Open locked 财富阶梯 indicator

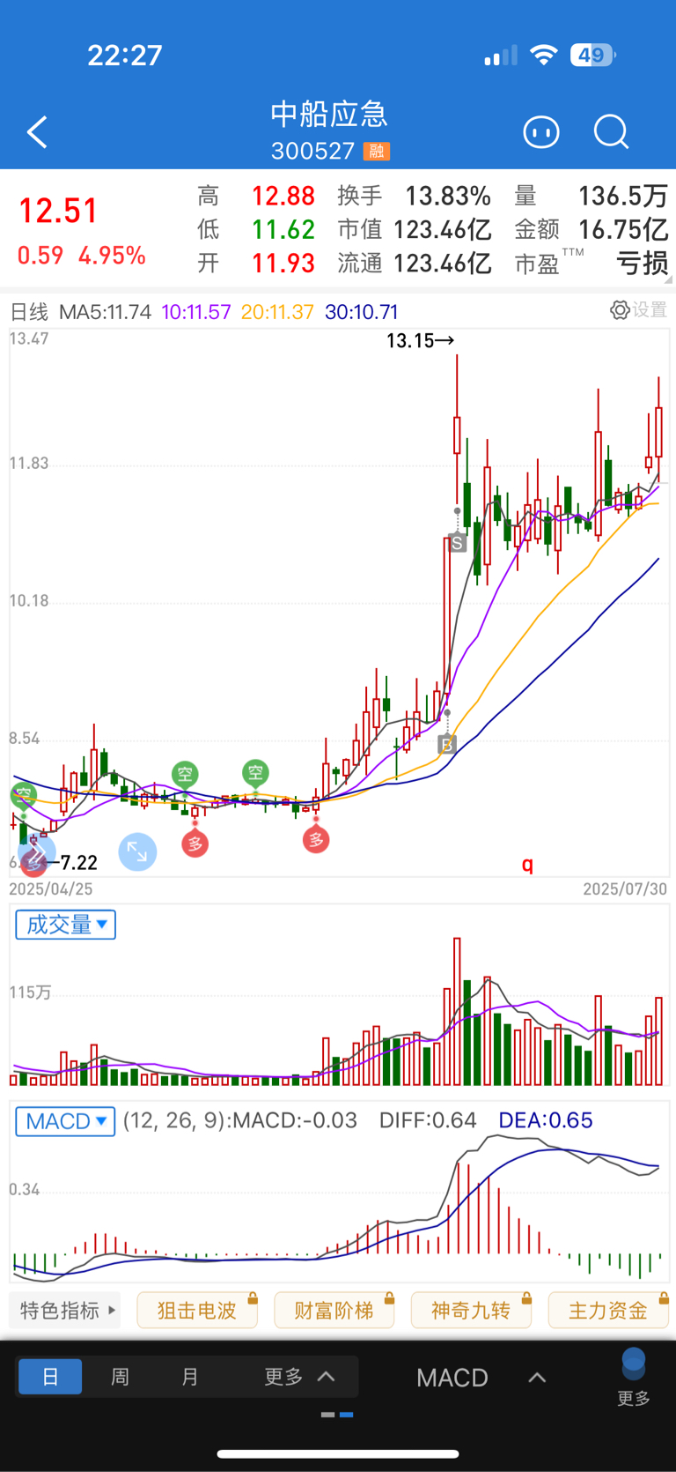334,1310
